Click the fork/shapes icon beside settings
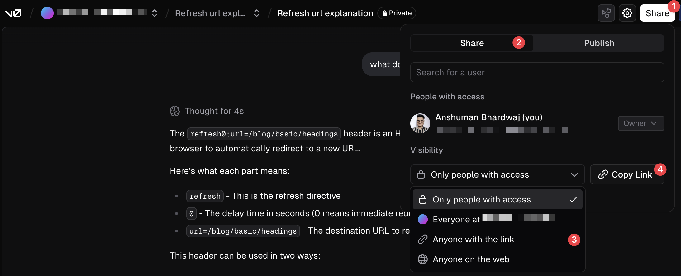The width and height of the screenshot is (681, 276). [606, 13]
